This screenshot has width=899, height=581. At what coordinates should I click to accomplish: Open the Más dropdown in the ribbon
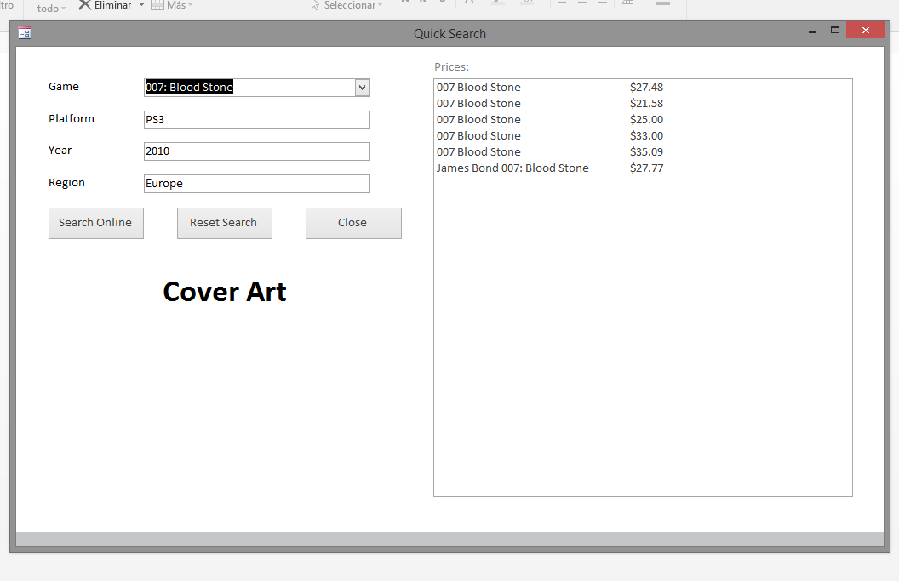[x=171, y=5]
